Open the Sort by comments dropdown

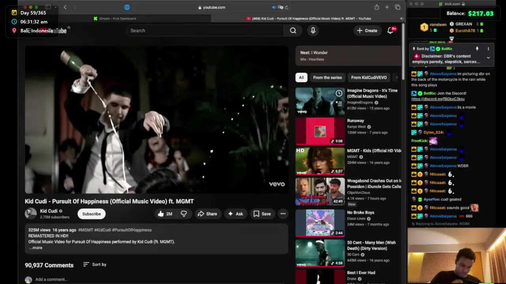pos(95,264)
